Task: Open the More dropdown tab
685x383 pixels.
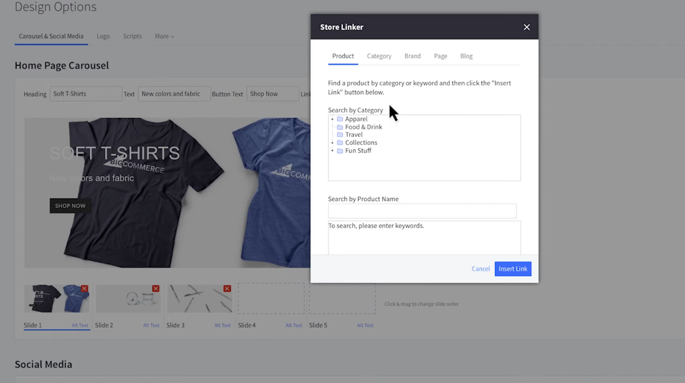Action: click(164, 36)
